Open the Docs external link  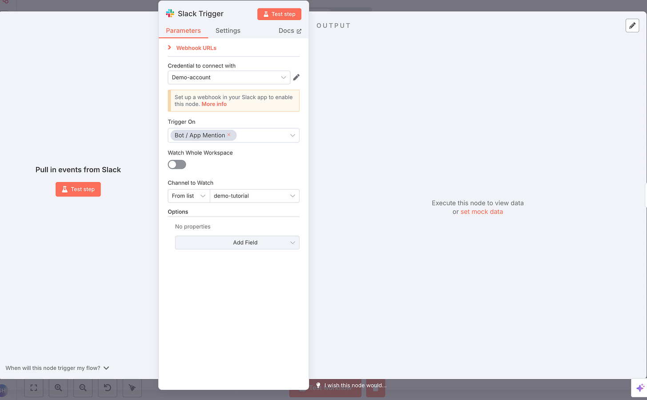290,31
